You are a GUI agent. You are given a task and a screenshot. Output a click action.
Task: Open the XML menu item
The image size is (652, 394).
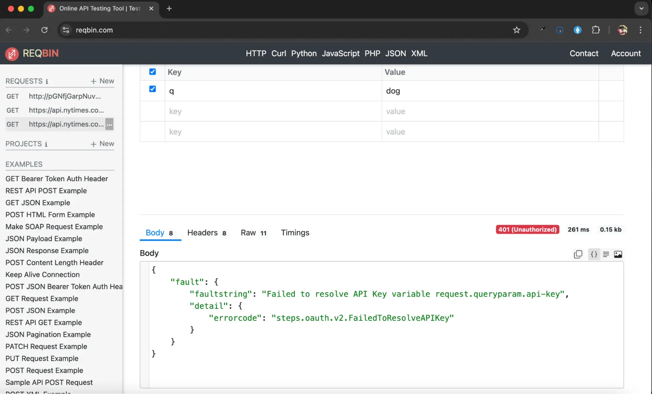click(419, 53)
